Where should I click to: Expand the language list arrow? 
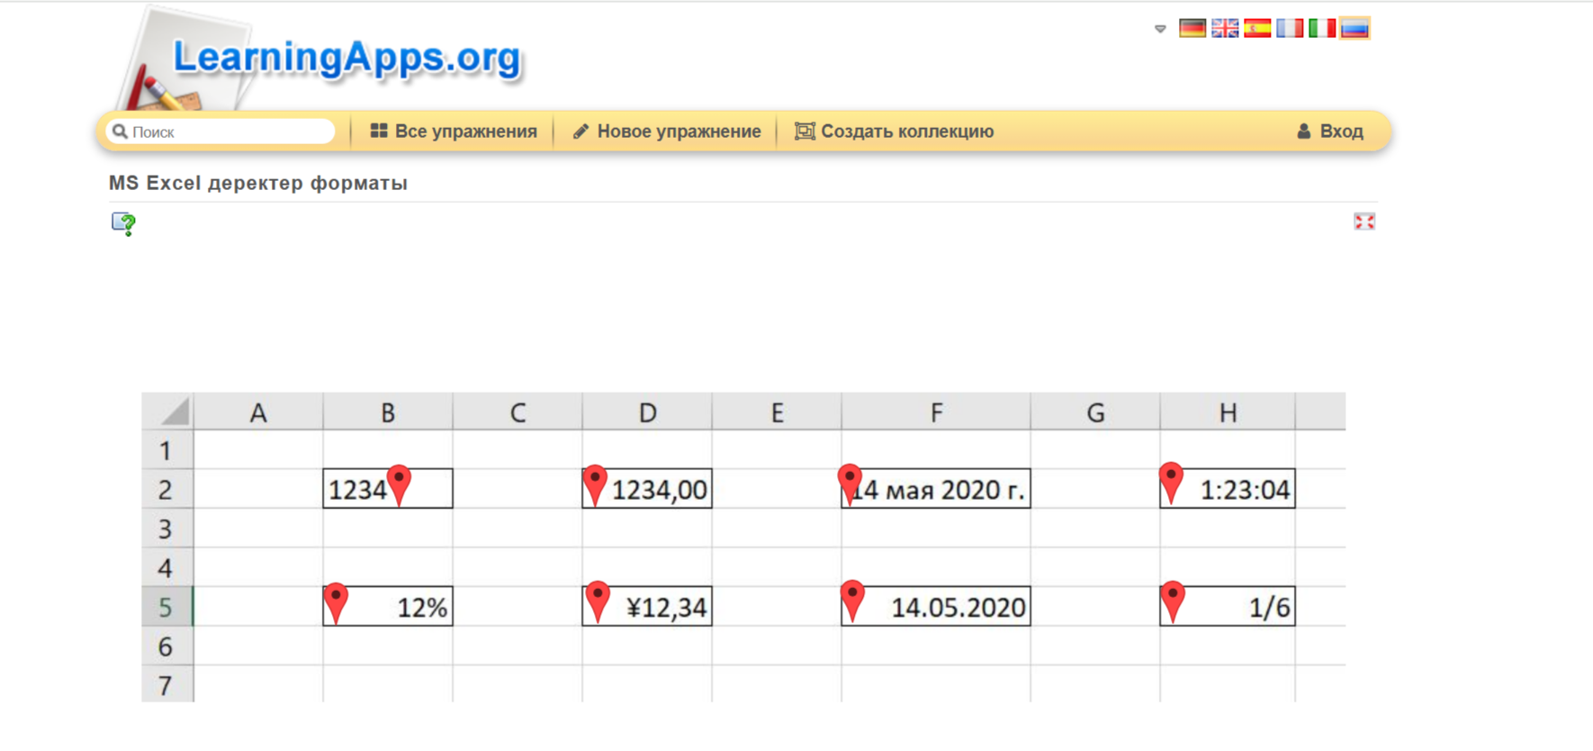pyautogui.click(x=1160, y=30)
